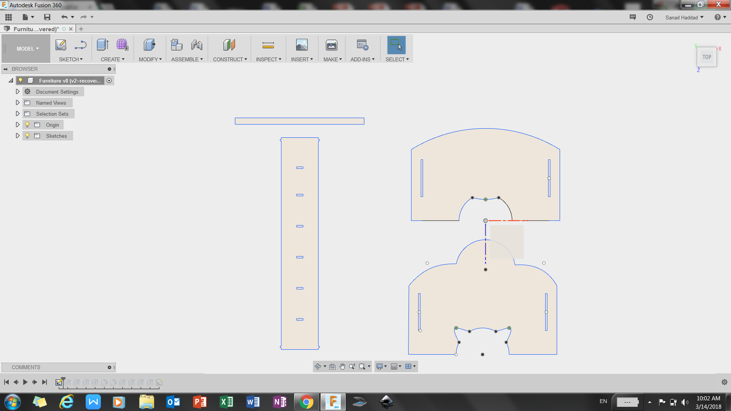Activate Furniture v8 component radio button

click(109, 81)
